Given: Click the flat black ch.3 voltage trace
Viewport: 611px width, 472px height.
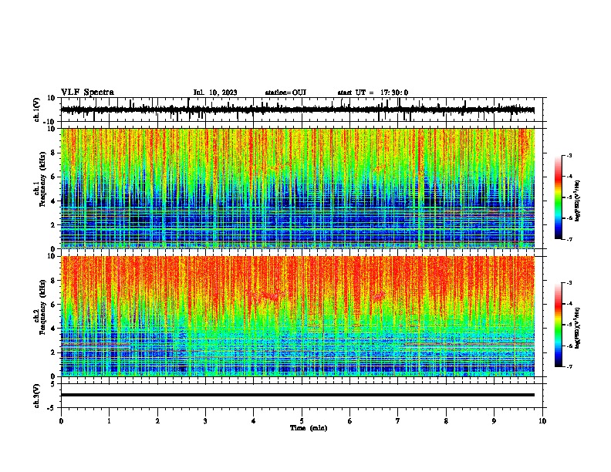Looking at the screenshot, I should click(298, 395).
